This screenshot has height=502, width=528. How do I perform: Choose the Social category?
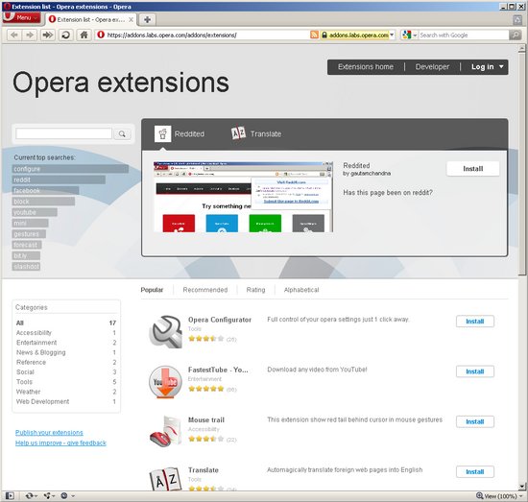(x=66, y=372)
